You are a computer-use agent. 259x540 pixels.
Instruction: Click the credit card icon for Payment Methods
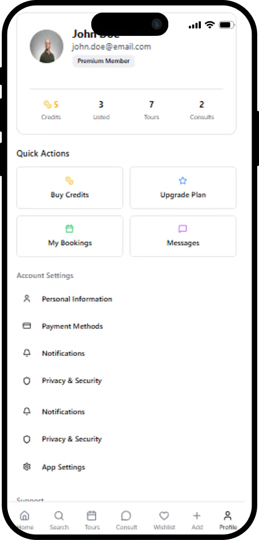(27, 326)
